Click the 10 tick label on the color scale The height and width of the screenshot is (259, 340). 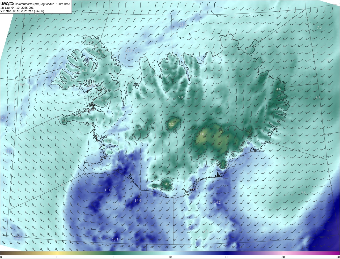(170, 257)
